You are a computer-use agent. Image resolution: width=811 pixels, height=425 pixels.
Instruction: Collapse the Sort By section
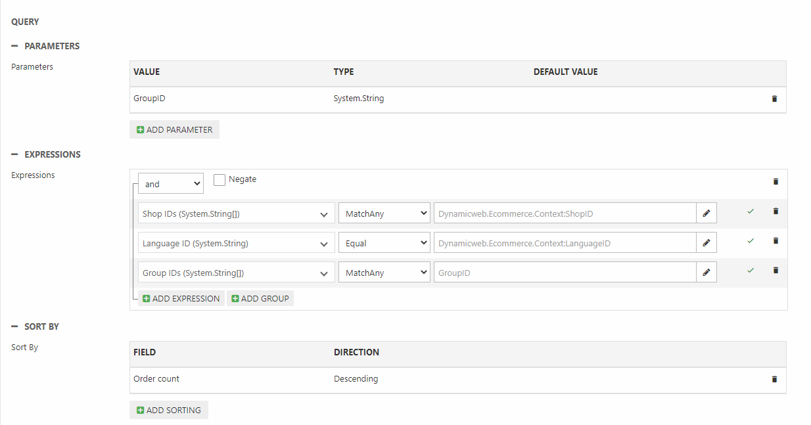(14, 326)
